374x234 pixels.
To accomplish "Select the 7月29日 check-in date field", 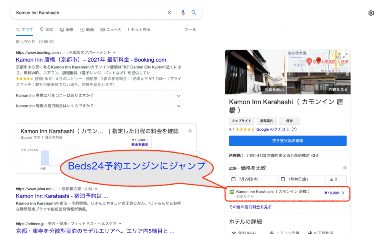I will (x=252, y=179).
